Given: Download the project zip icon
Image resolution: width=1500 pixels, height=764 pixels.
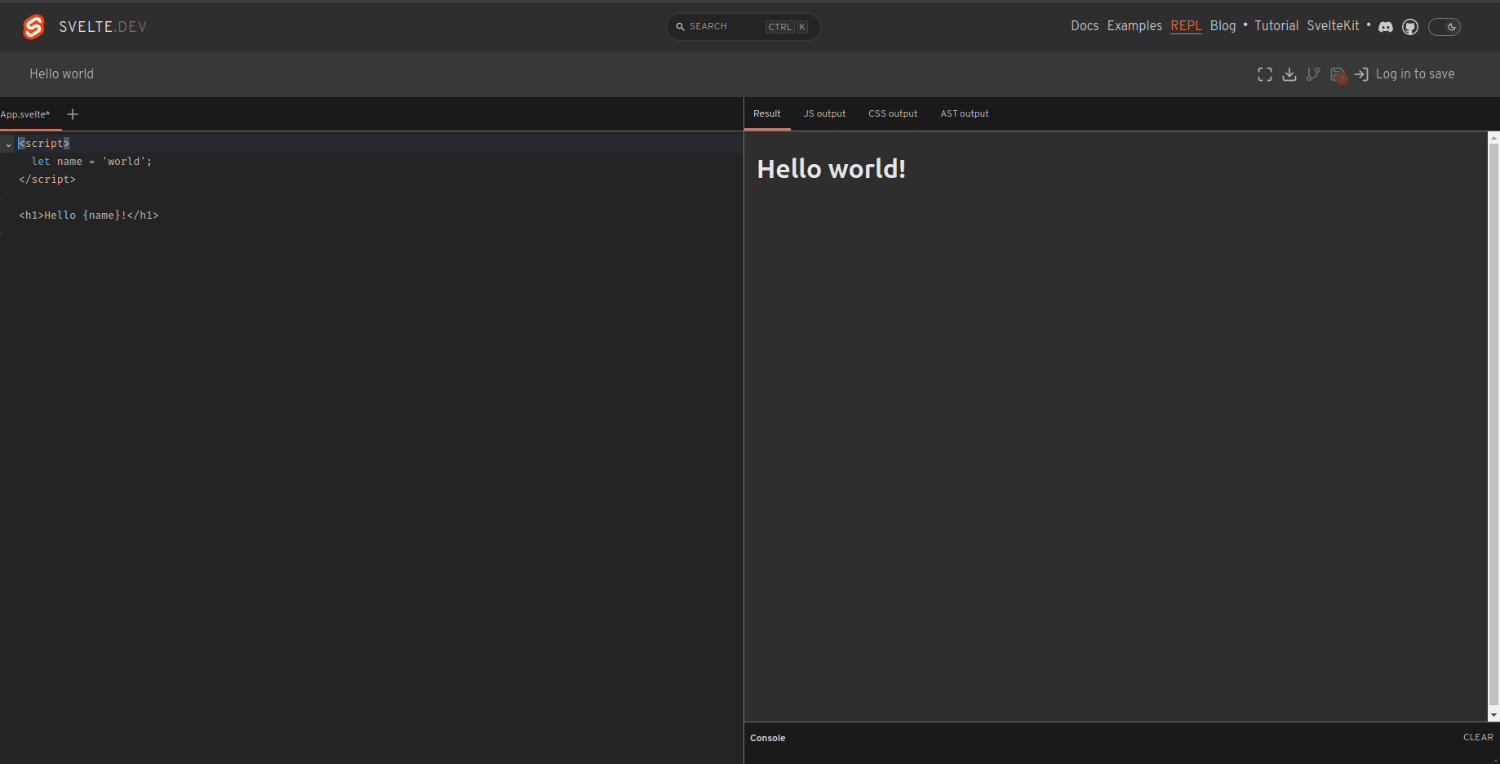Looking at the screenshot, I should coord(1289,74).
